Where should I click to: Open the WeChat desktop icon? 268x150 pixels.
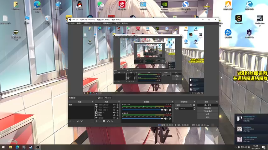tap(101, 6)
